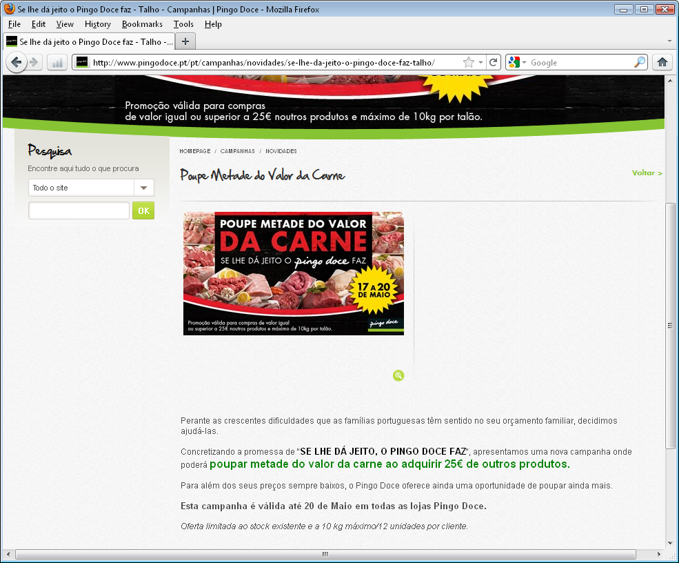Click the green OK search button
Image resolution: width=679 pixels, height=563 pixels.
(x=143, y=210)
